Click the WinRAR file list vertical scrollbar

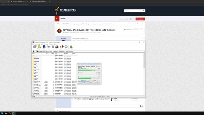click(144, 74)
